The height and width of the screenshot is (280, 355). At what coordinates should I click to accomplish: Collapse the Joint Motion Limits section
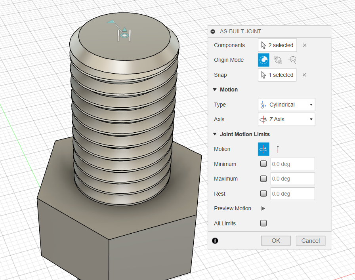(215, 134)
